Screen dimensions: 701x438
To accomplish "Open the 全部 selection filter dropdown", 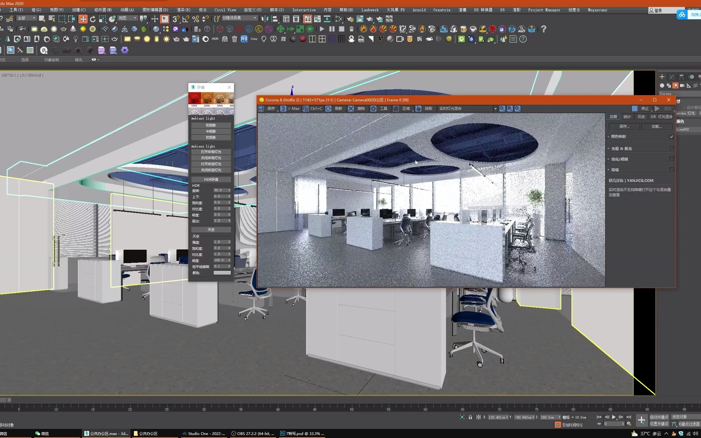I will pos(26,18).
